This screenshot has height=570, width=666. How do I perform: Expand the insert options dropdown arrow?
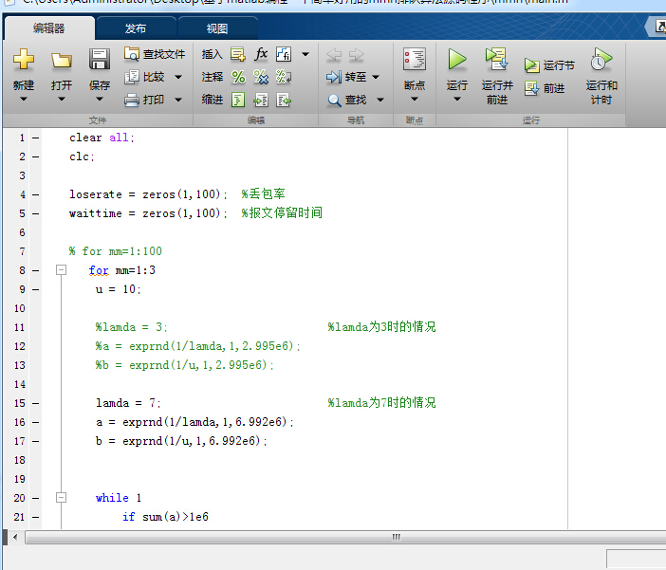[x=305, y=54]
